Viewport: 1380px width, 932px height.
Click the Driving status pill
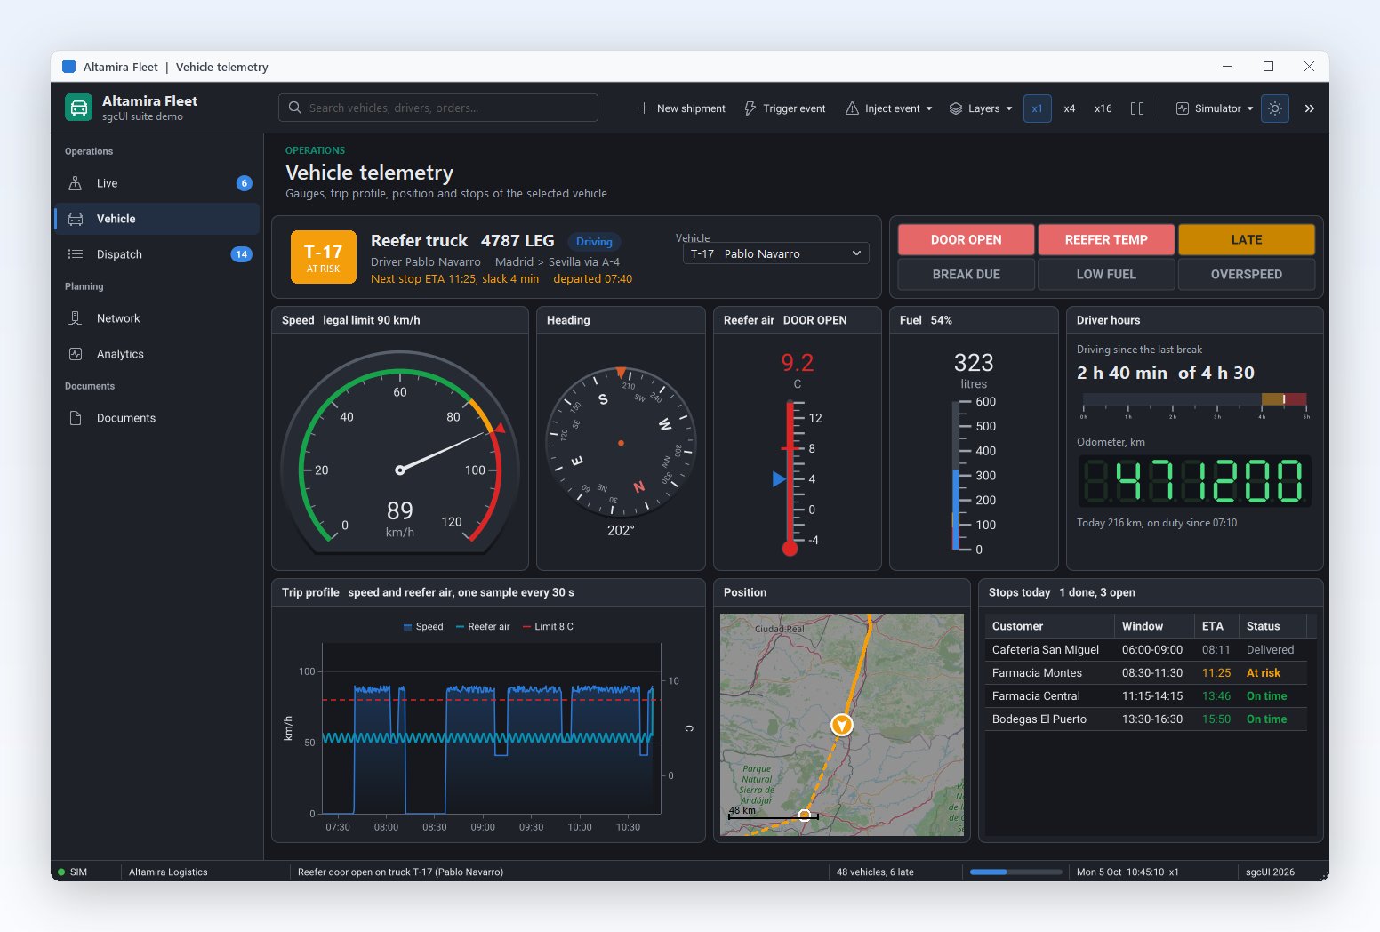click(594, 242)
